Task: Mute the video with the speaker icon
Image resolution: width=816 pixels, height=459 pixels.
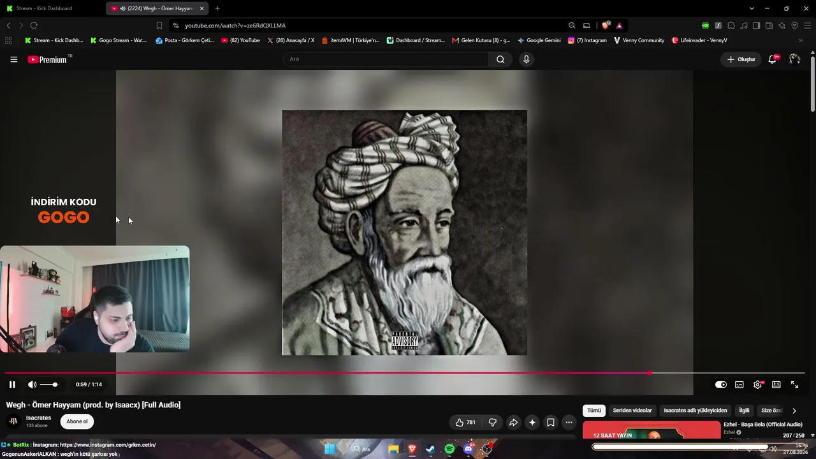Action: [x=32, y=384]
